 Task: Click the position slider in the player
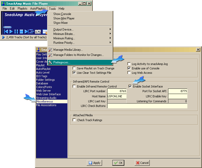pyautogui.click(x=8, y=27)
